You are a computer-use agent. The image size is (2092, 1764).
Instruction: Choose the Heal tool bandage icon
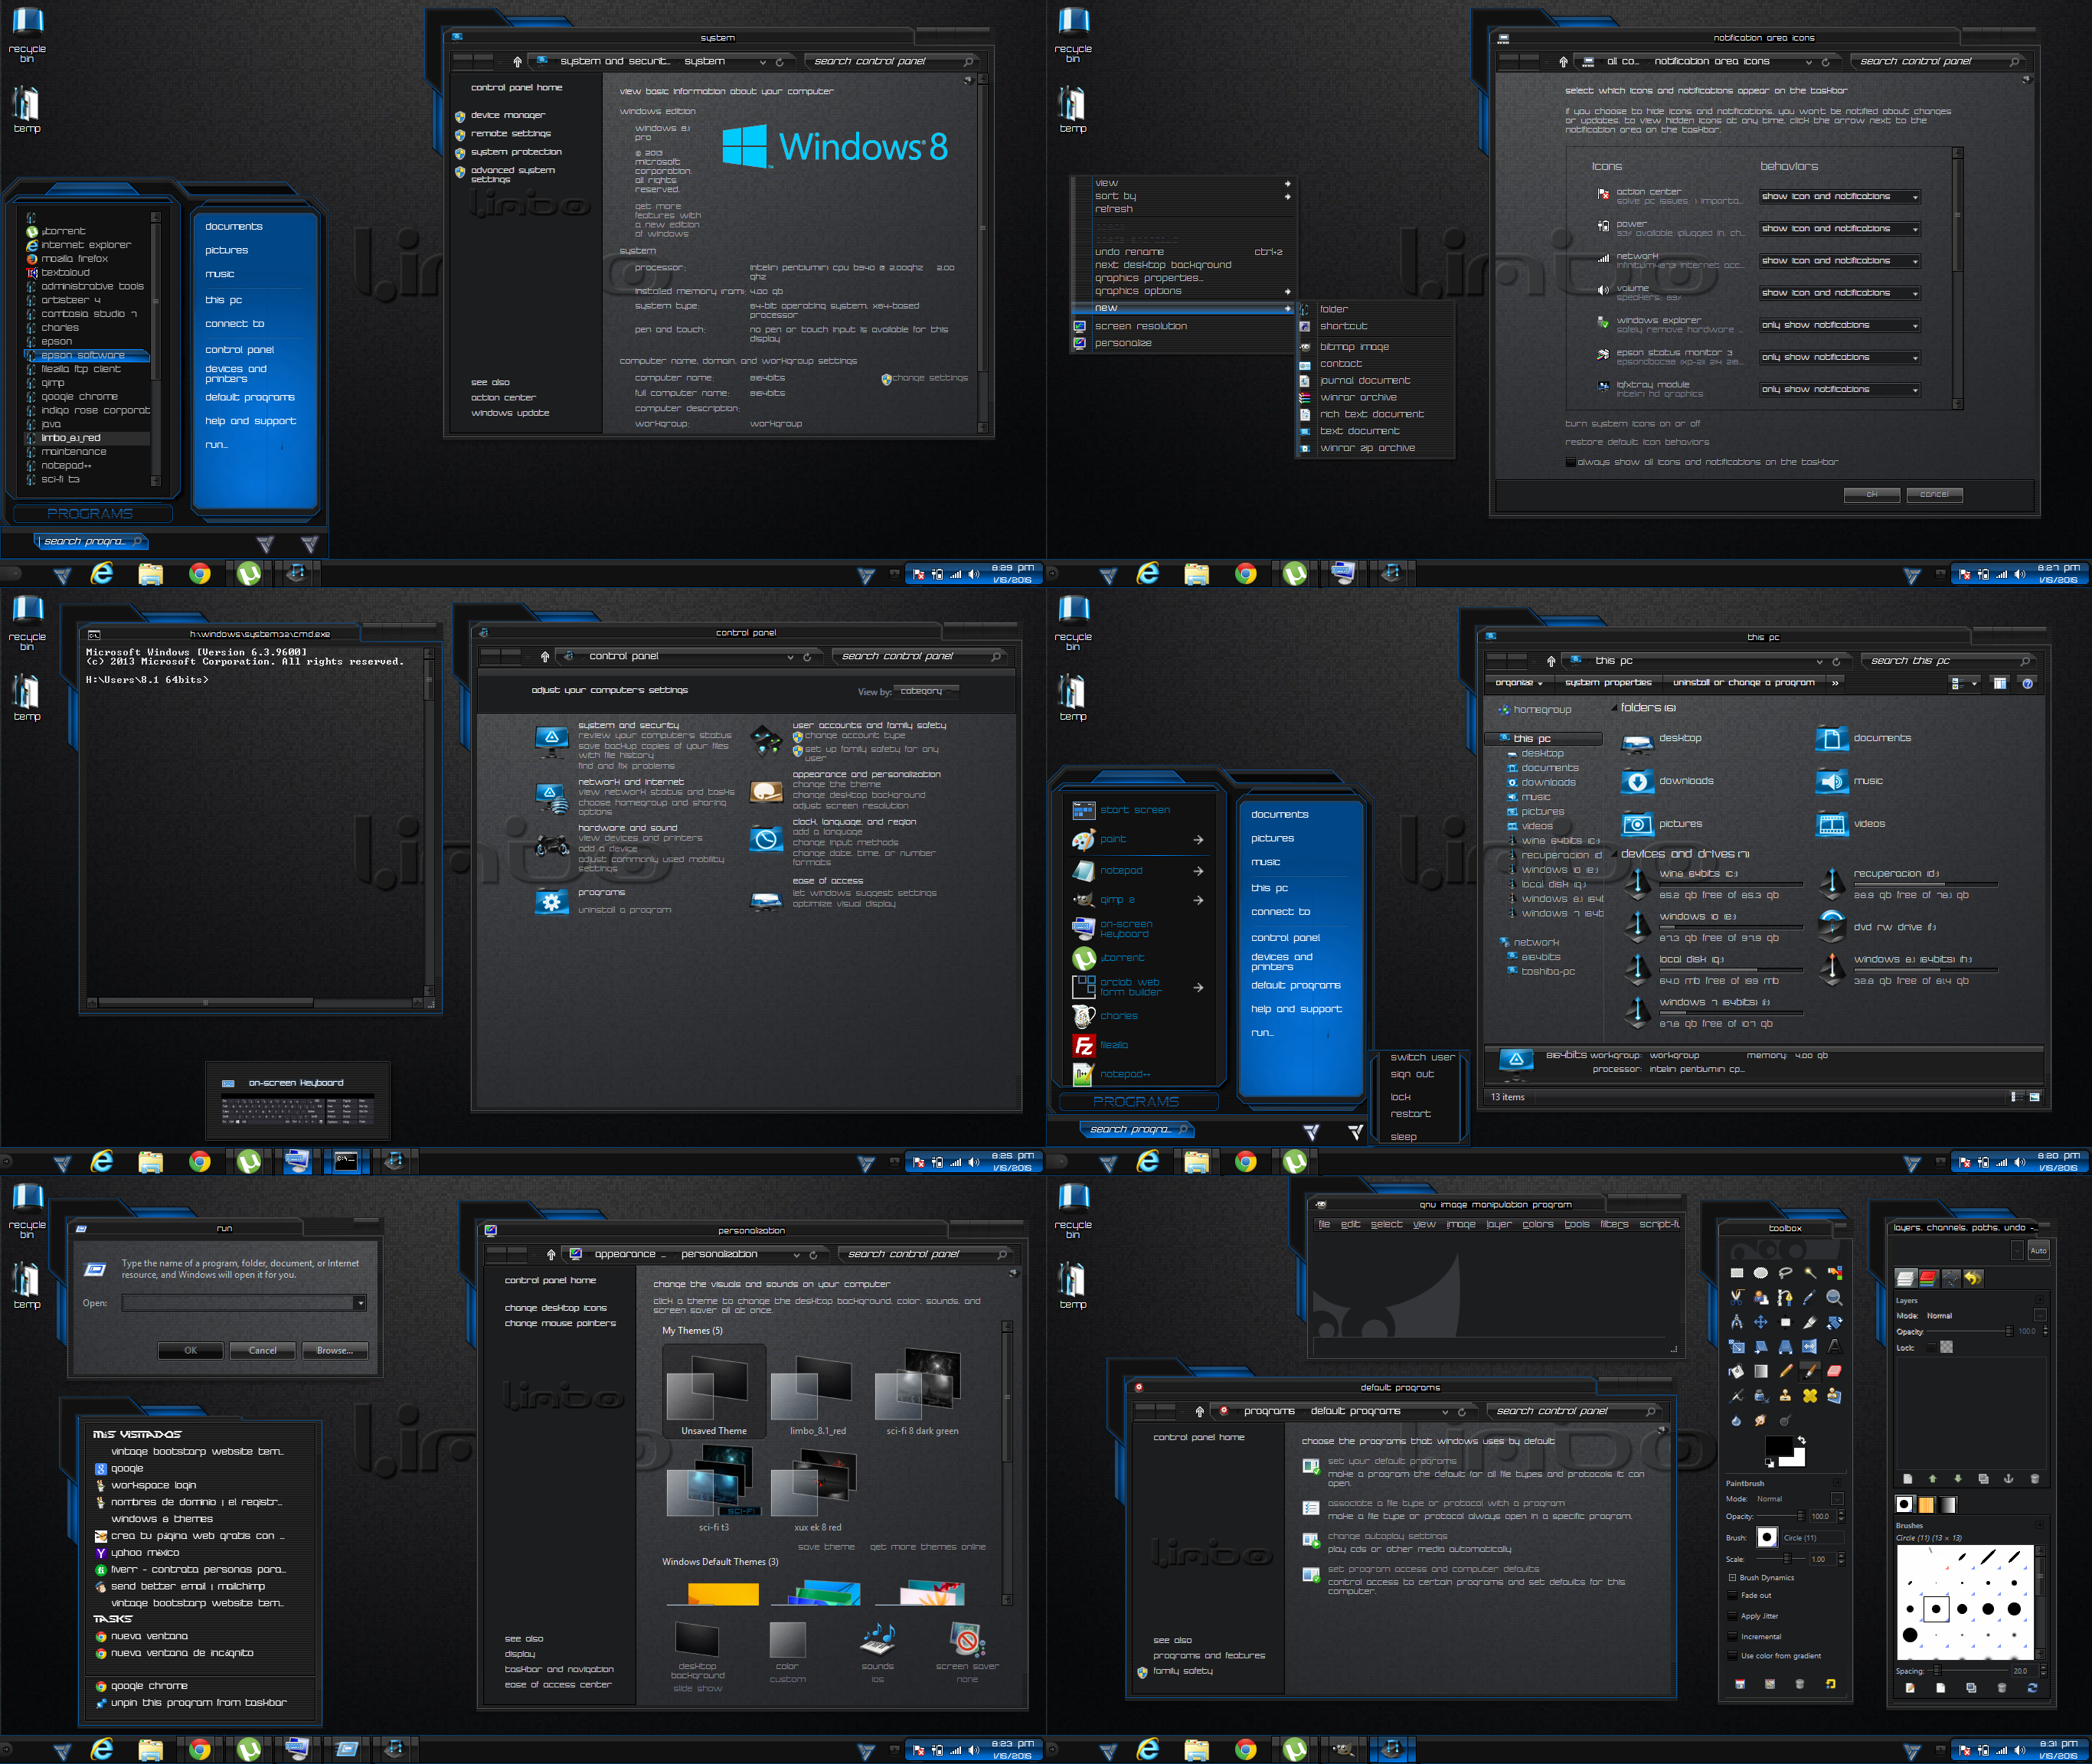coord(1810,1396)
